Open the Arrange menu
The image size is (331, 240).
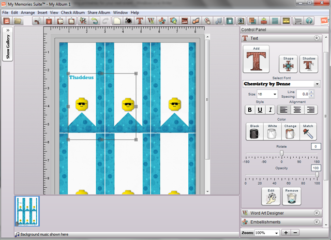click(27, 12)
